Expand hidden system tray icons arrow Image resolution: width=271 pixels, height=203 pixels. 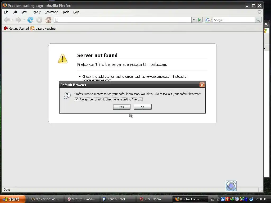click(218, 199)
